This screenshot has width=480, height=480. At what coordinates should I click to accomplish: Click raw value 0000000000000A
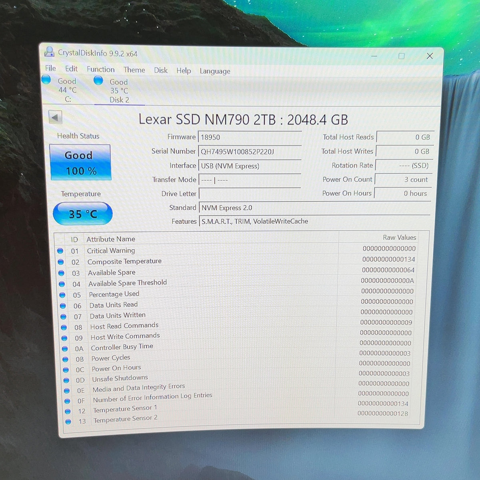coord(387,281)
